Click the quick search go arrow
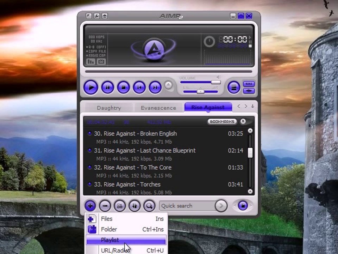 221,206
